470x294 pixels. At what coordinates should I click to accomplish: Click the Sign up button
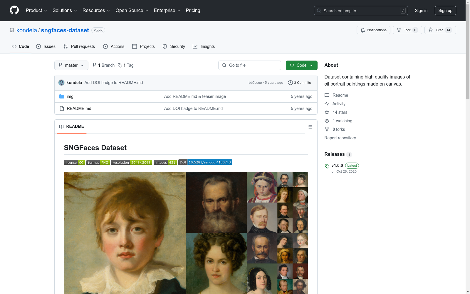pos(445,11)
